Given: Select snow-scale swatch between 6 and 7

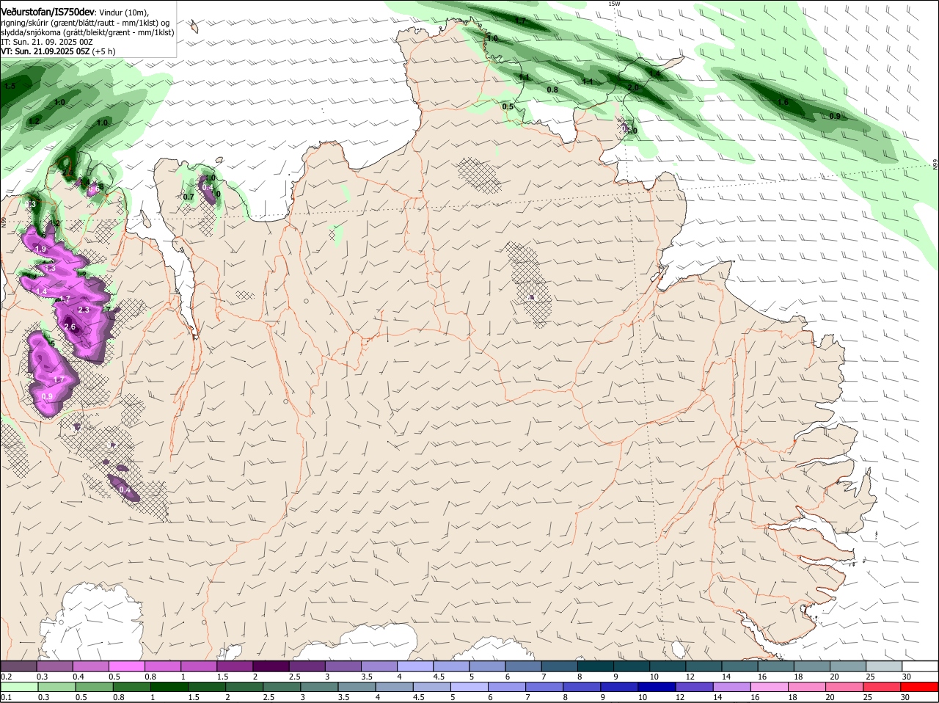Looking at the screenshot, I should click(523, 666).
